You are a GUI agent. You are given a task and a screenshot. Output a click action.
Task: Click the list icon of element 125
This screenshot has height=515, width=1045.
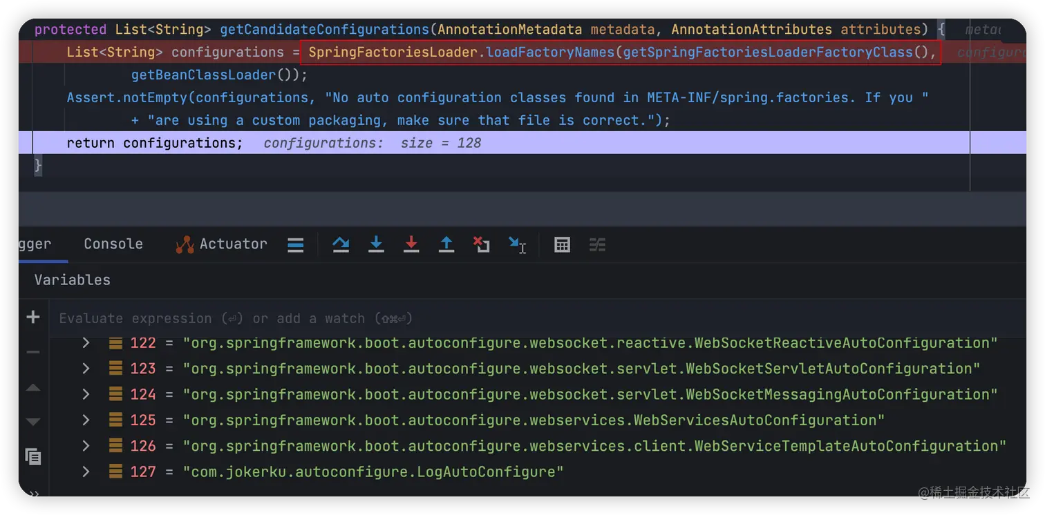(x=115, y=420)
